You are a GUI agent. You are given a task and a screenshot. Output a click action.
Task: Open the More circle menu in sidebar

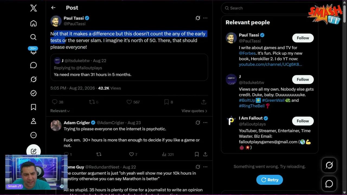pyautogui.click(x=33, y=135)
